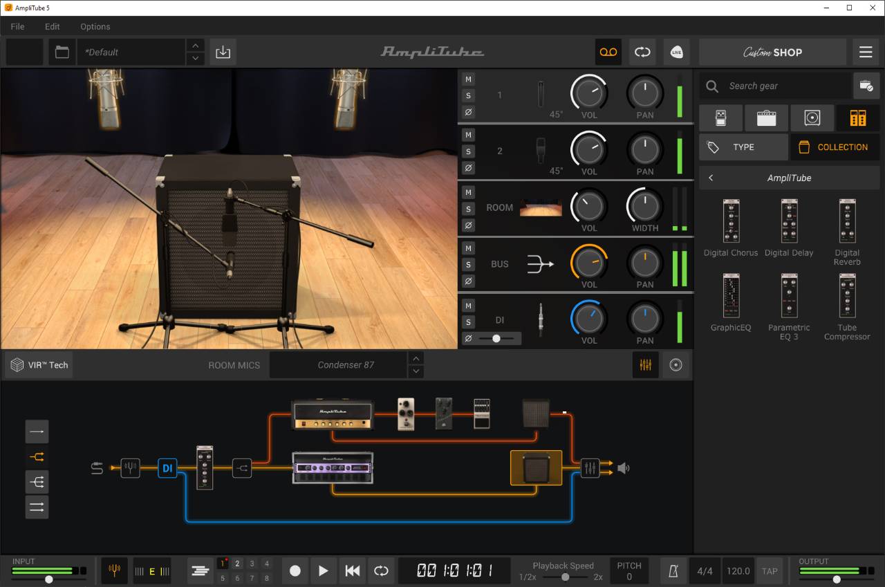Click the TAP tempo button

(770, 571)
